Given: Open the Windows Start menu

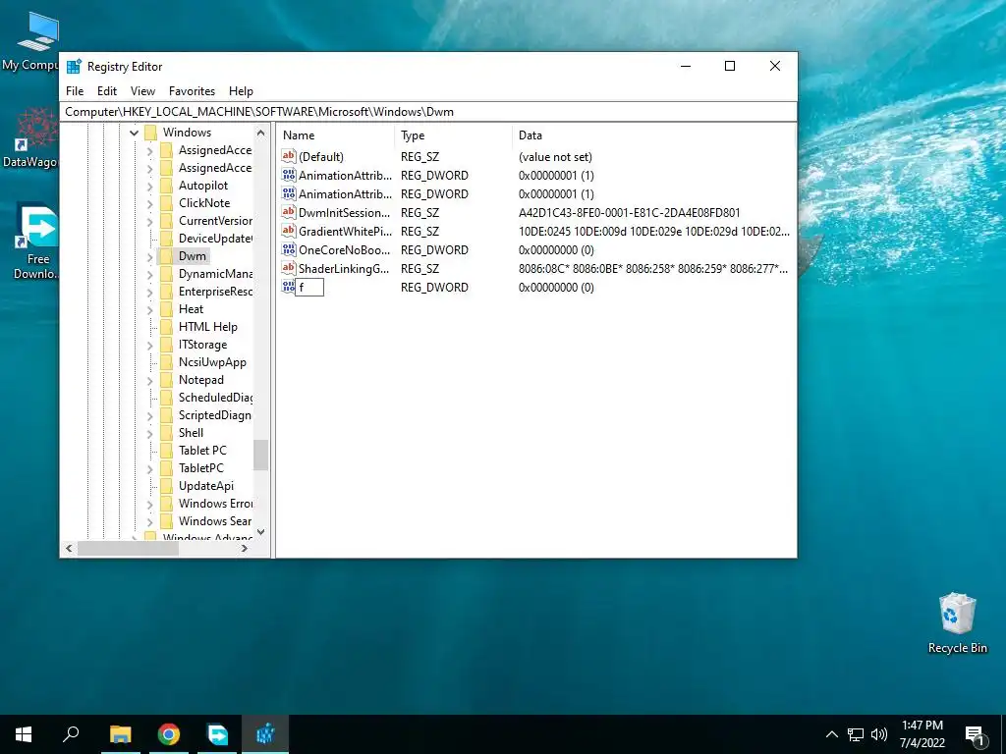Looking at the screenshot, I should coord(24,734).
